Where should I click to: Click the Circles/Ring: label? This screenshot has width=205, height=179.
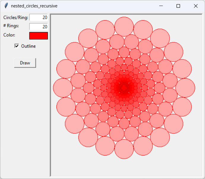tap(16, 18)
